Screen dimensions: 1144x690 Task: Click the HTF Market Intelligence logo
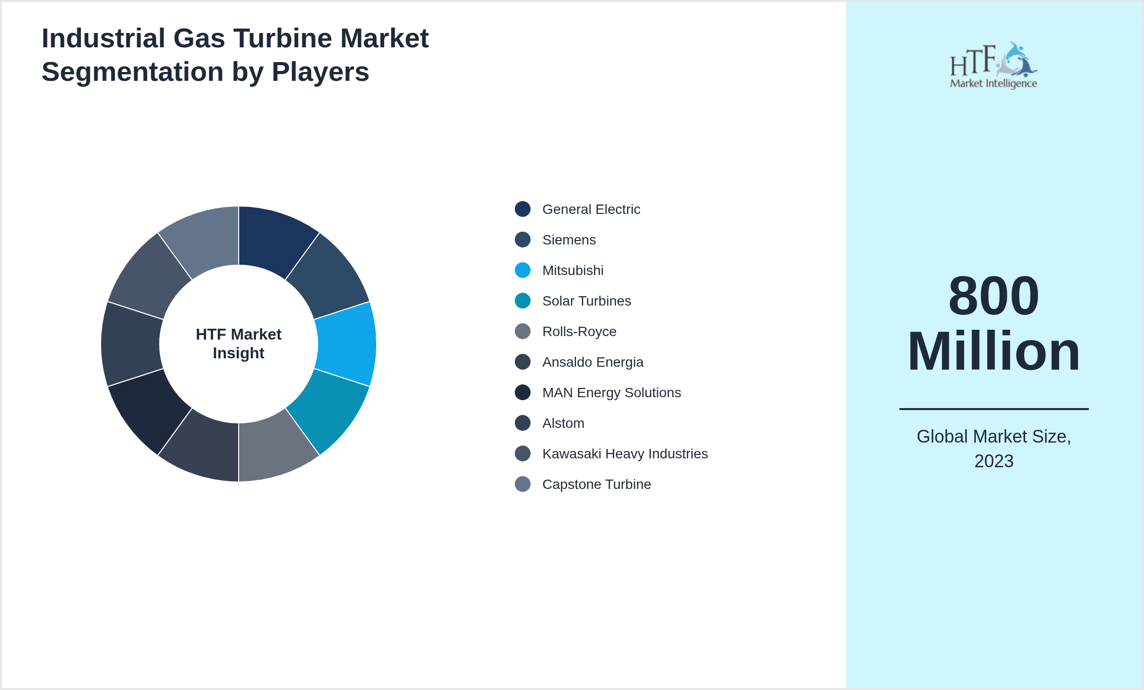994,65
